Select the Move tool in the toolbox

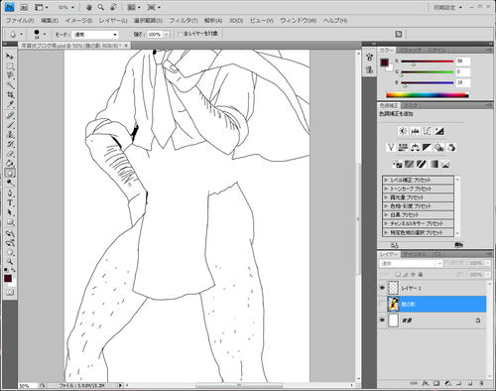tap(10, 57)
